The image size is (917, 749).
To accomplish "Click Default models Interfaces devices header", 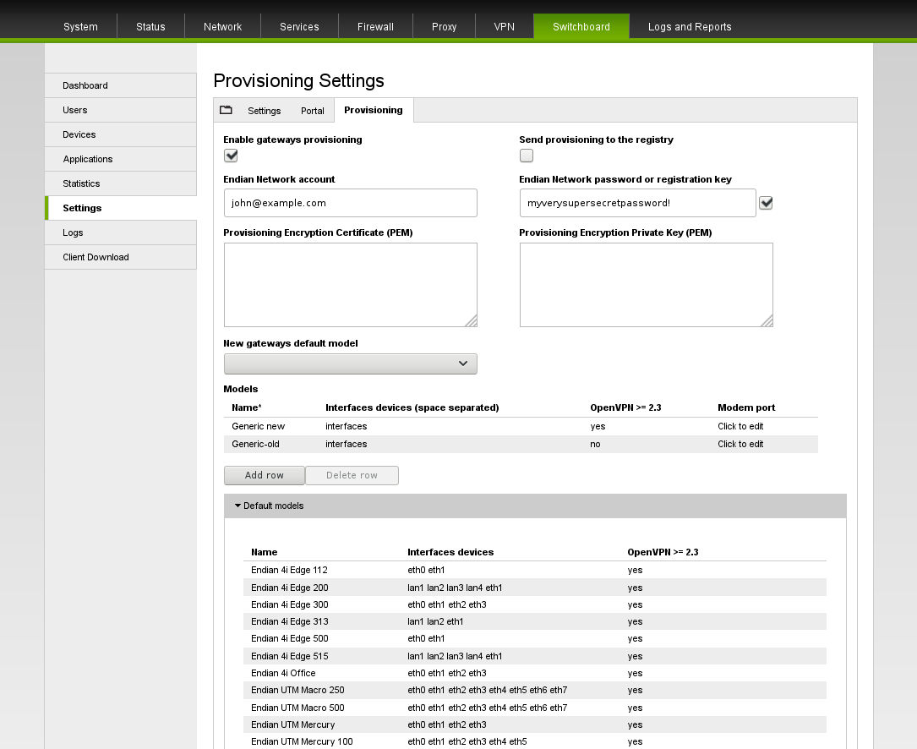I will point(450,552).
